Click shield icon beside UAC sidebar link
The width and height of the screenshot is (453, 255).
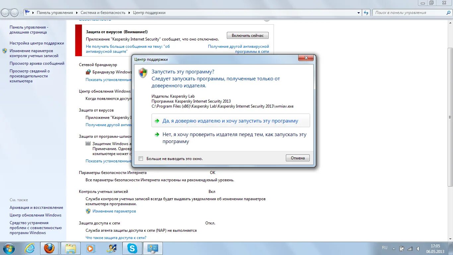(x=5, y=51)
